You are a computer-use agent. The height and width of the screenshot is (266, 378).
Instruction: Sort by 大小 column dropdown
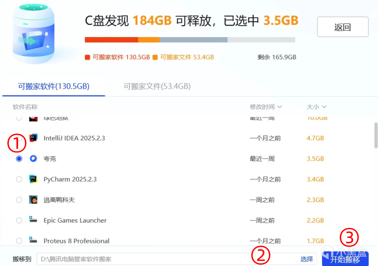(316, 107)
